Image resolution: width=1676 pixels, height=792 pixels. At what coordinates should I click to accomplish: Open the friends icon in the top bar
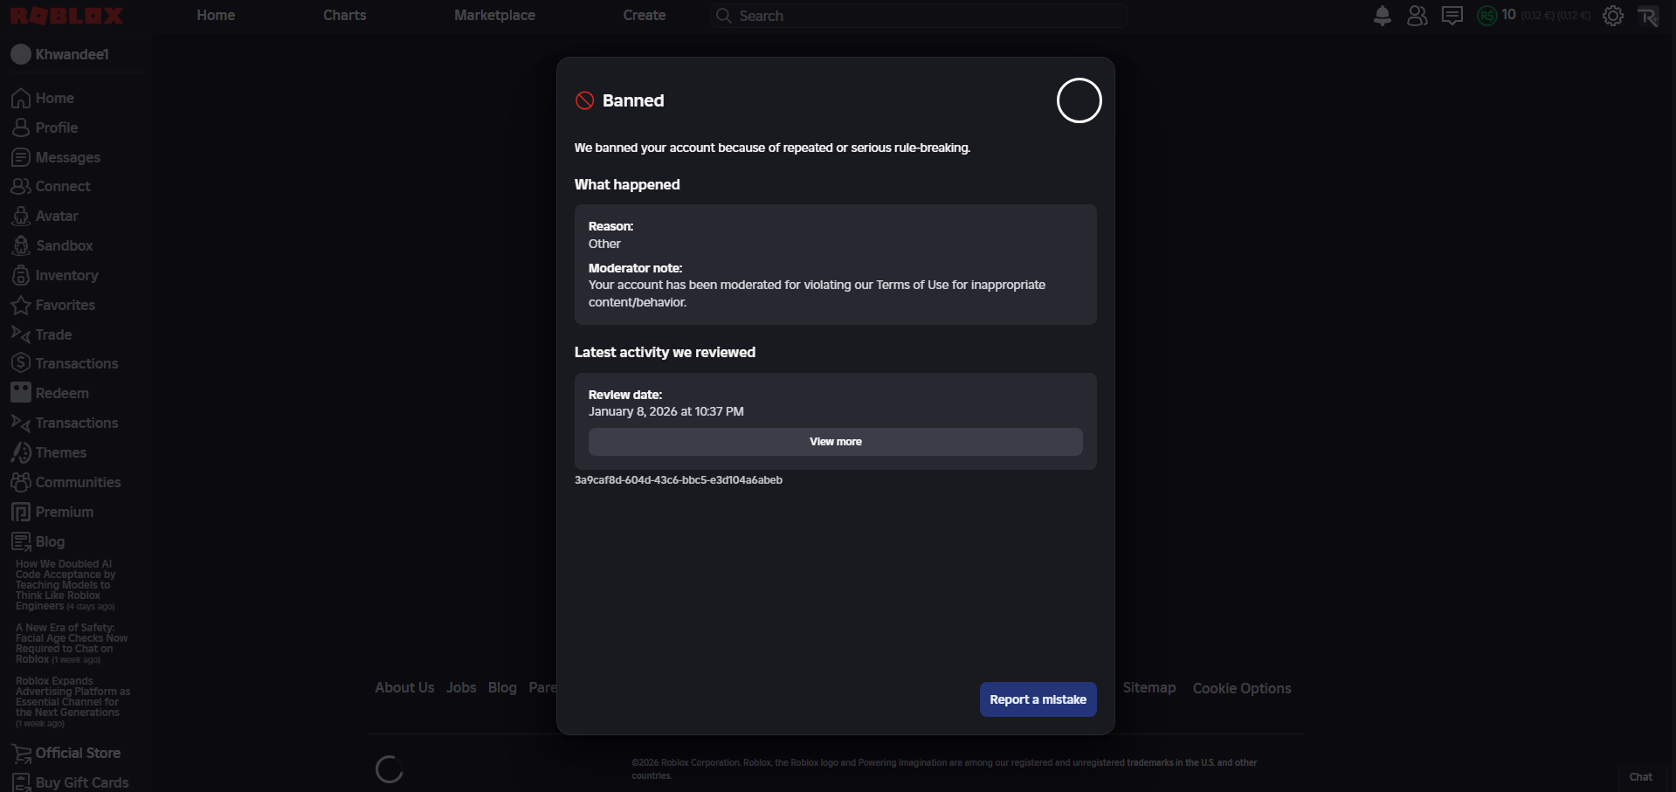point(1417,15)
